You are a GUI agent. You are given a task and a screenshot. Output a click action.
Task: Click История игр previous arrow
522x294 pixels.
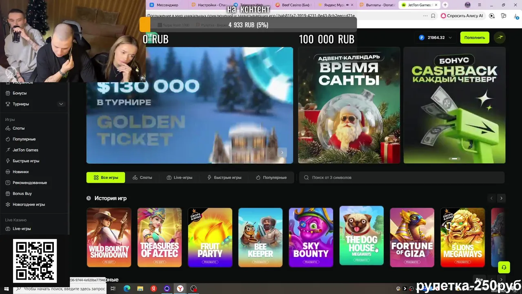[x=491, y=198]
